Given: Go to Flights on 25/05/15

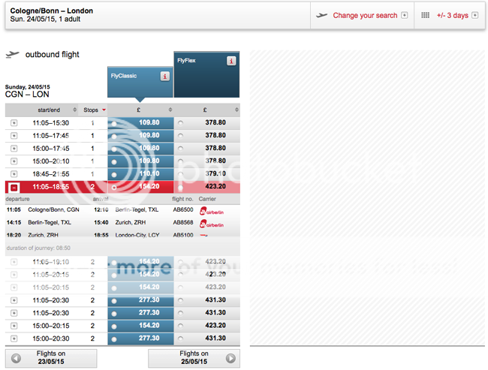Looking at the screenshot, I should point(194,358).
